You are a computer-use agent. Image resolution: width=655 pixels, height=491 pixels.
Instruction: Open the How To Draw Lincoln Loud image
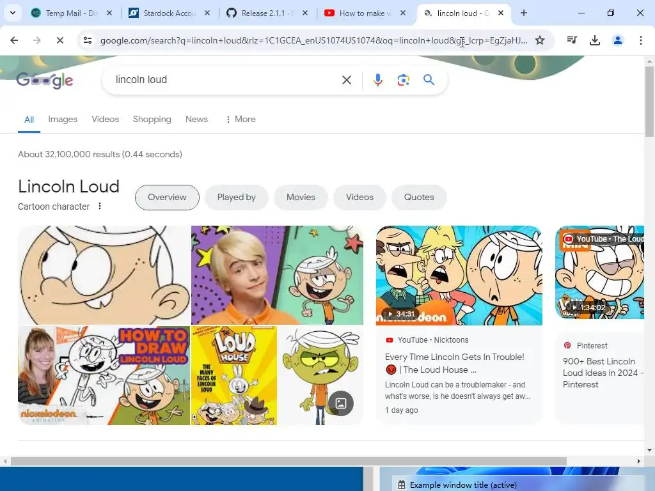point(104,375)
